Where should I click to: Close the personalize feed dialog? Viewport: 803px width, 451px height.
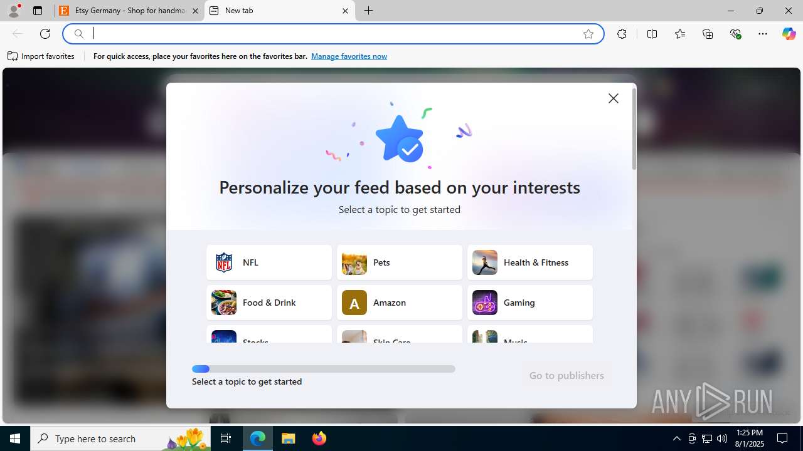pyautogui.click(x=614, y=98)
